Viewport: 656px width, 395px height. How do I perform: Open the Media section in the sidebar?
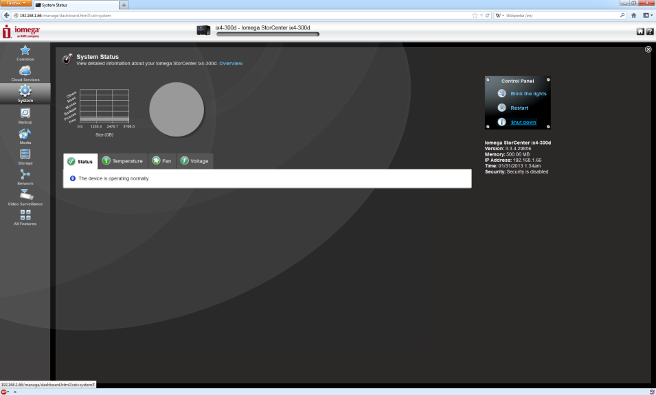[25, 136]
